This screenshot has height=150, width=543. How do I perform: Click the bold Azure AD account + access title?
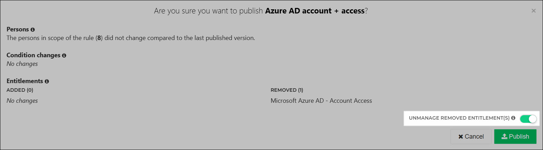tap(315, 11)
